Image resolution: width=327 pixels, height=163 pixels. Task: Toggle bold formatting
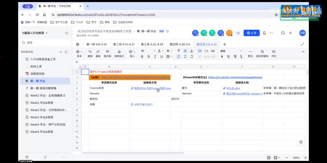[x=142, y=57]
